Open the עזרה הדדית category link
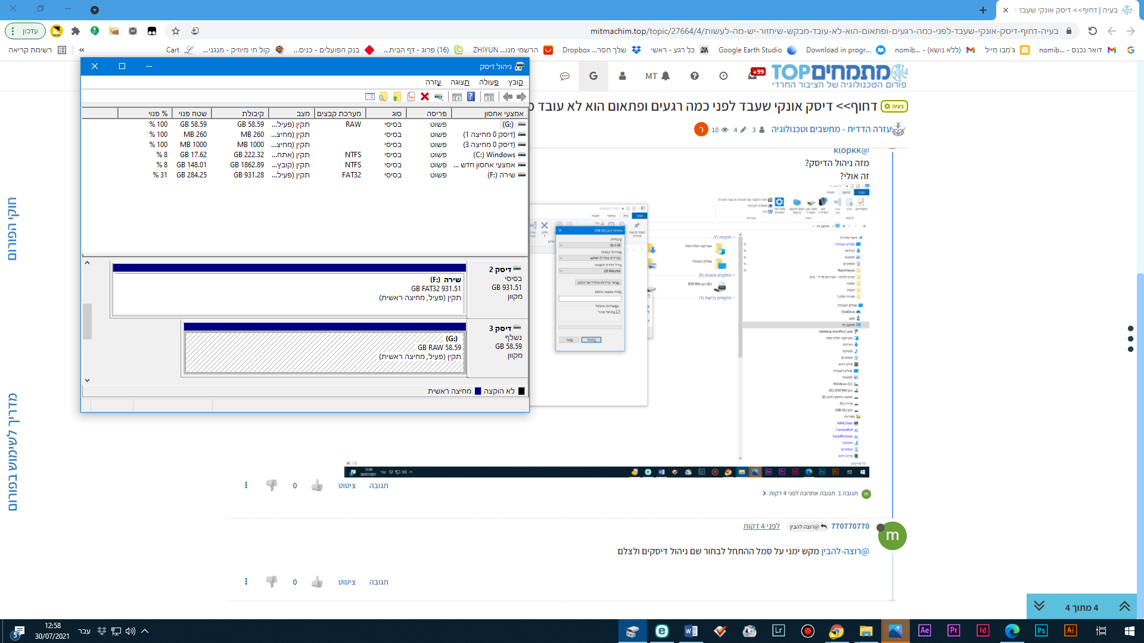The image size is (1144, 643). point(832,129)
